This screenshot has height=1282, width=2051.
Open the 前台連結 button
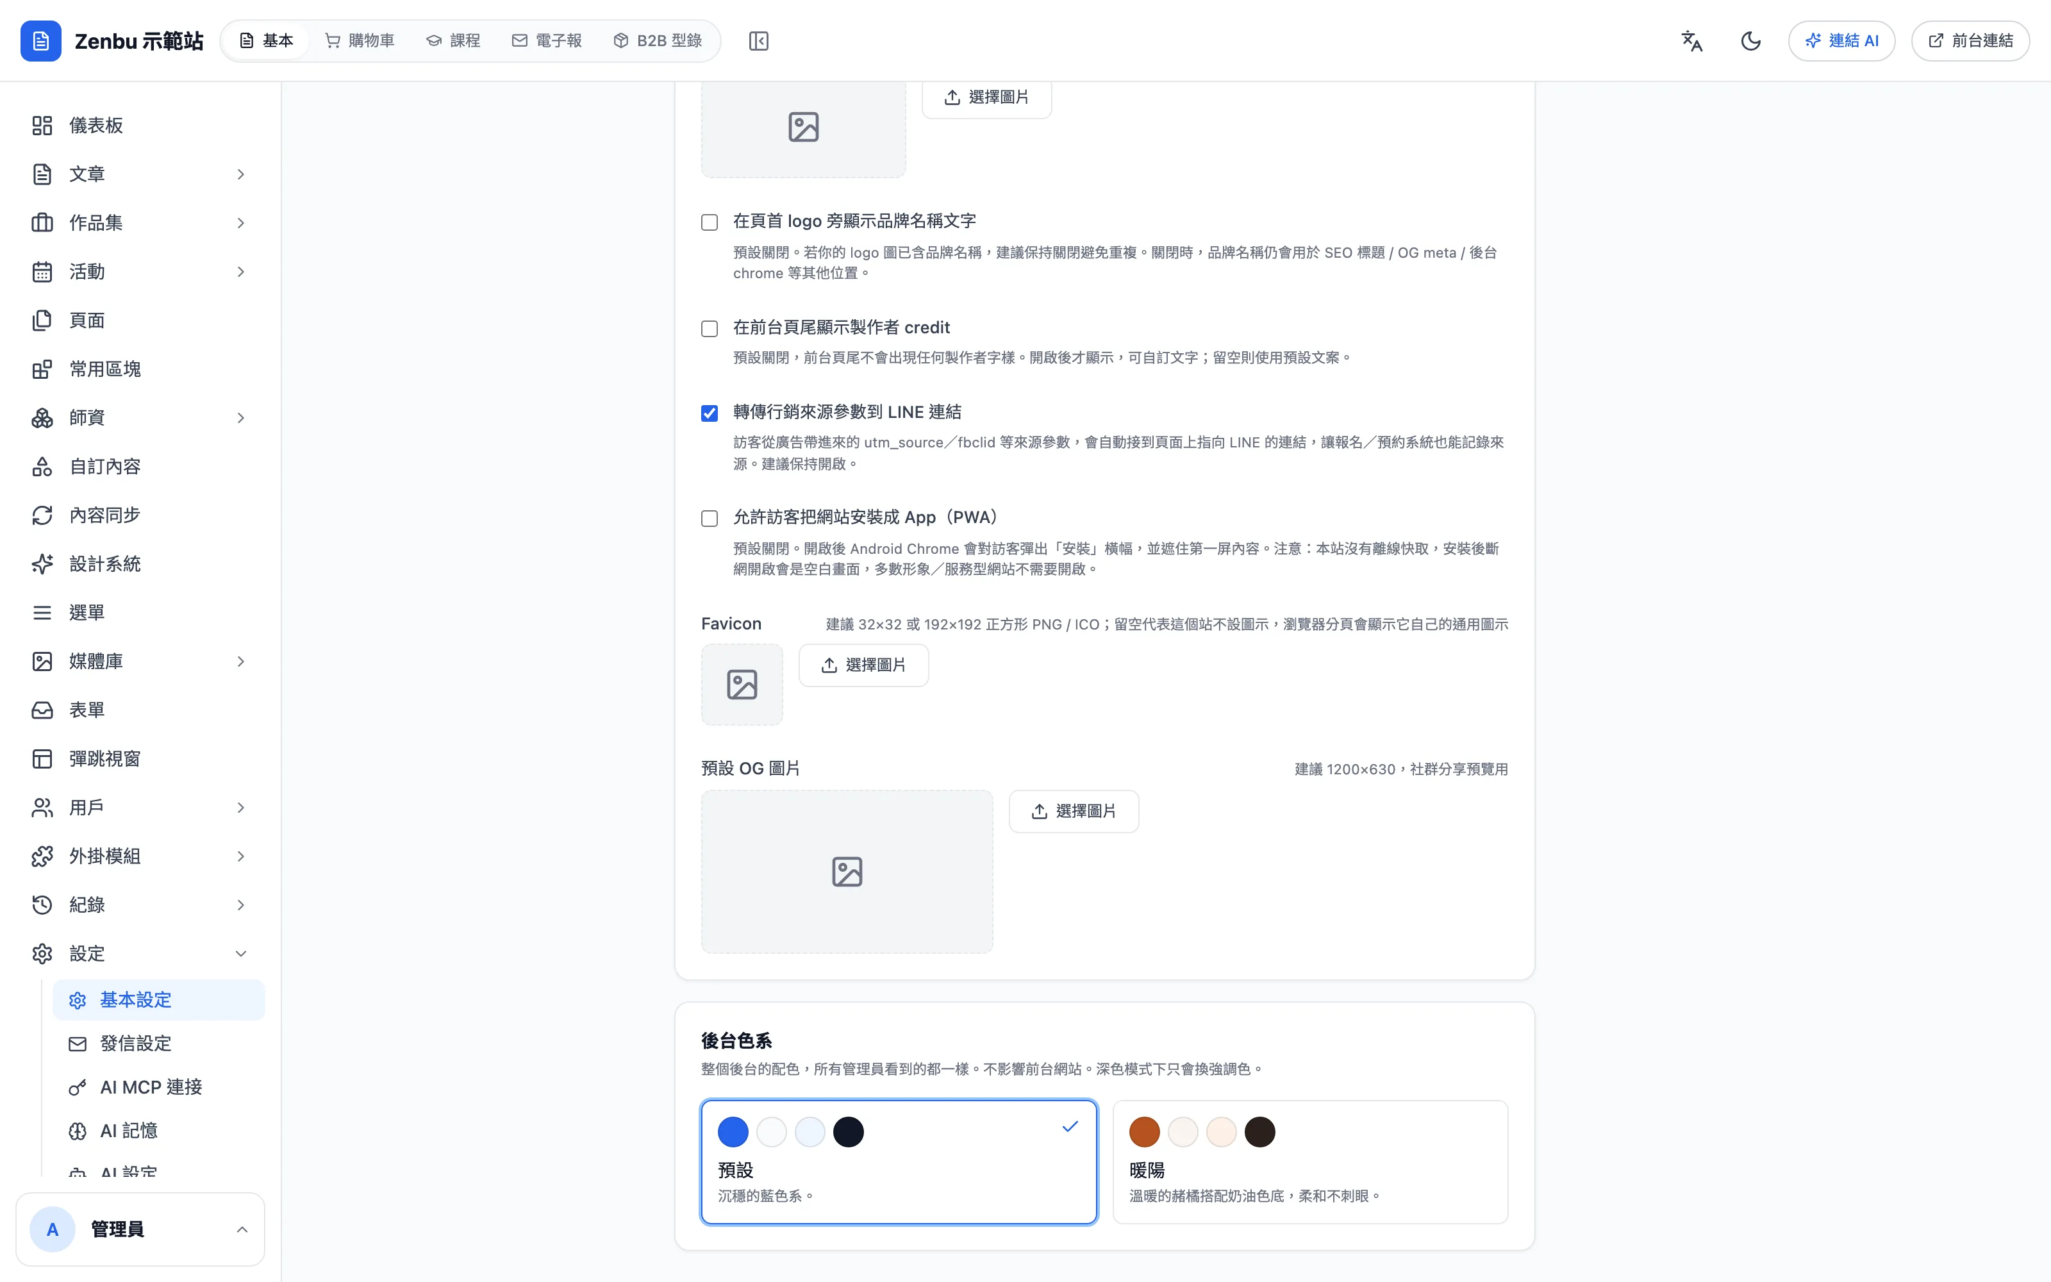click(1970, 40)
